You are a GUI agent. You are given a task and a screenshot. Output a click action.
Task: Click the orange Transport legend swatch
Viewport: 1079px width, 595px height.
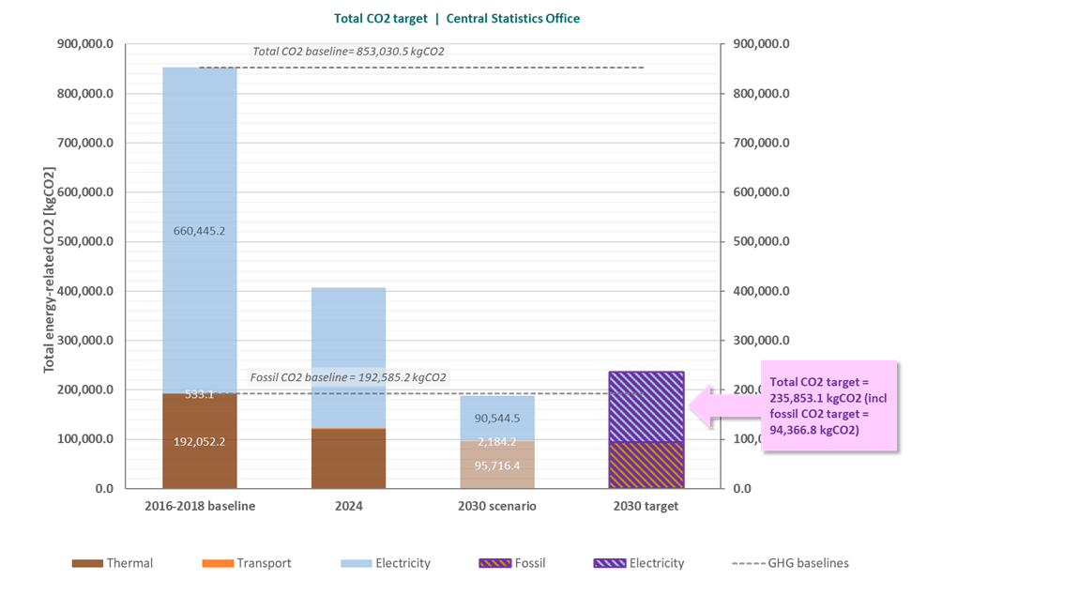click(x=217, y=563)
